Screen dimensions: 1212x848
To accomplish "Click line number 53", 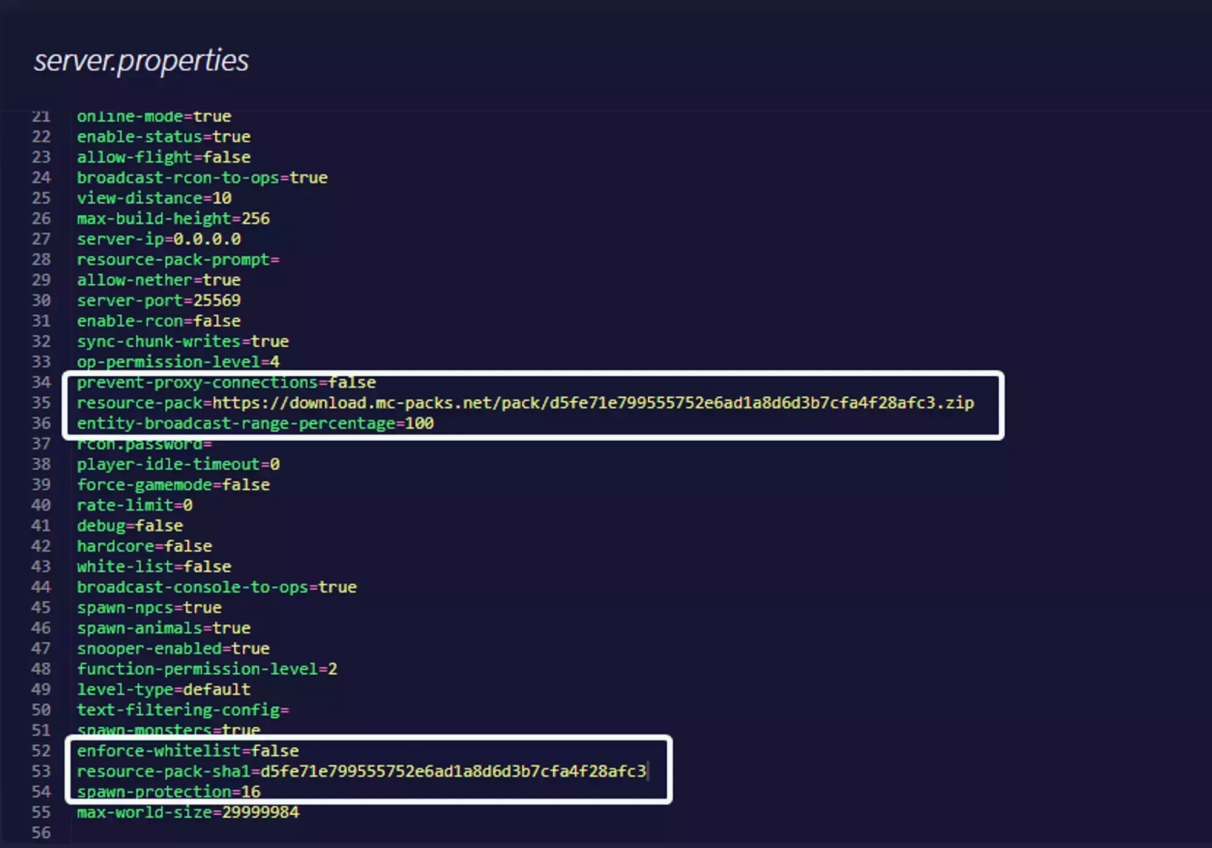I will coord(41,771).
